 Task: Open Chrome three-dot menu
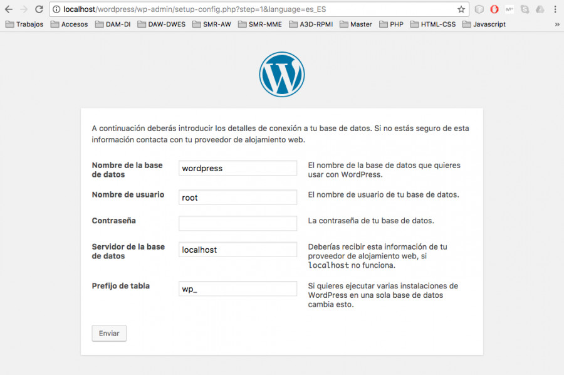pos(555,9)
